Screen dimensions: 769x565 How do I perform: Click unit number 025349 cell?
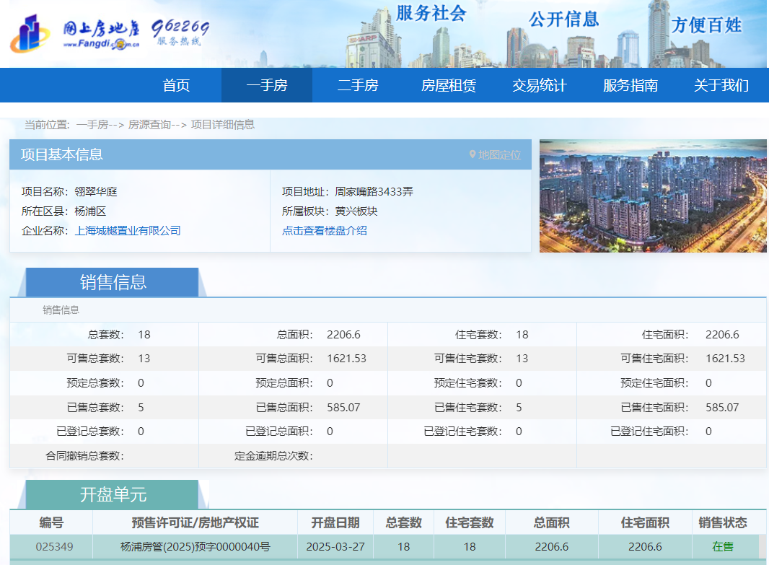(54, 546)
